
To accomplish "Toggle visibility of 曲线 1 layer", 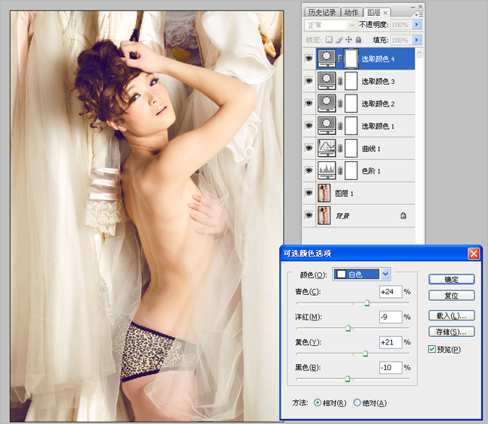I will pyautogui.click(x=309, y=148).
